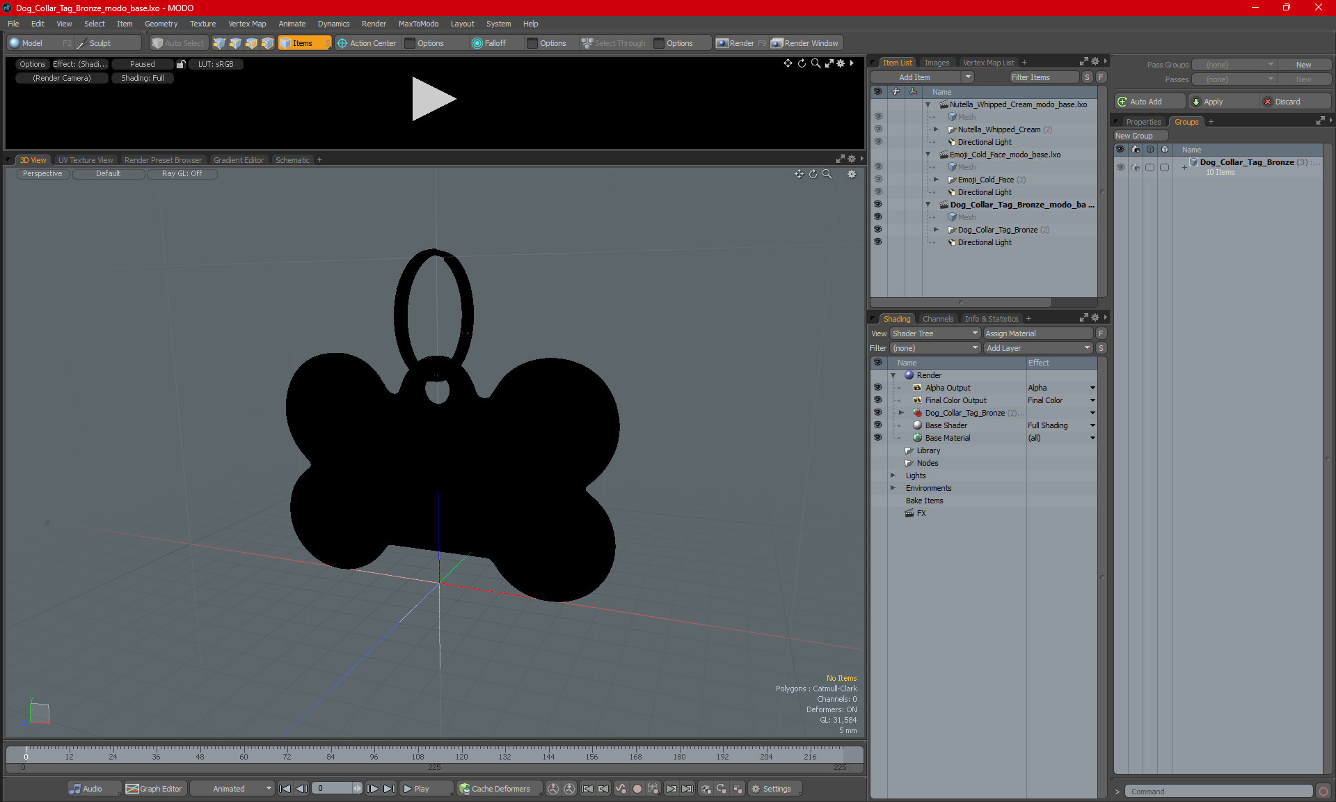
Task: Toggle Alpha Output visibility eye
Action: [x=877, y=388]
